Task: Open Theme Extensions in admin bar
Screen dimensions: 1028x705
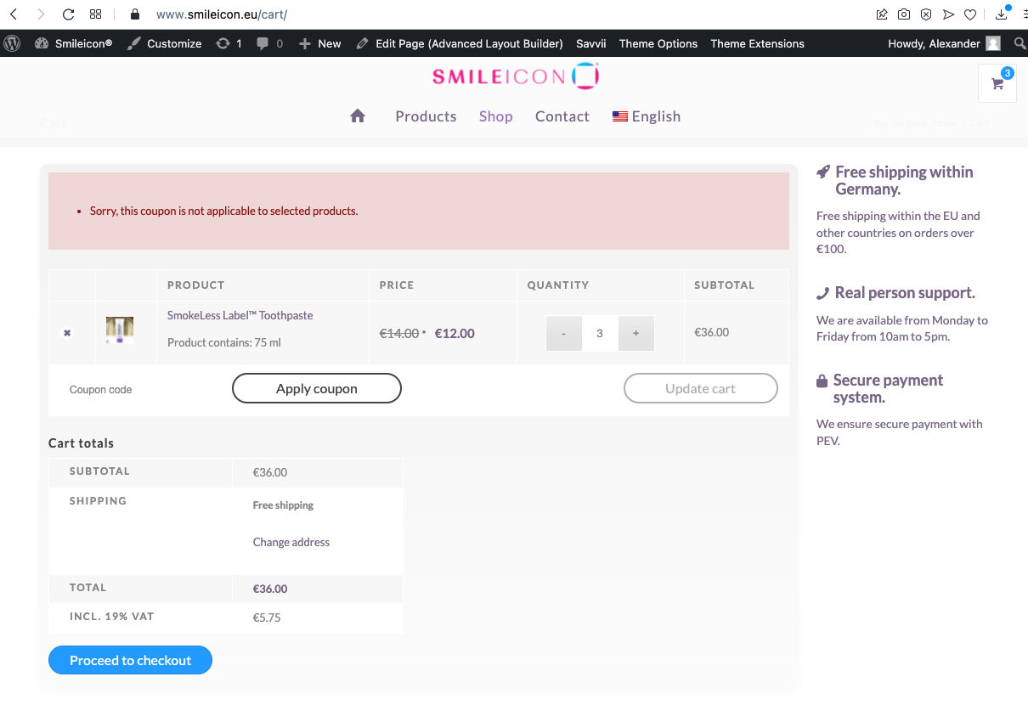Action: pos(758,43)
